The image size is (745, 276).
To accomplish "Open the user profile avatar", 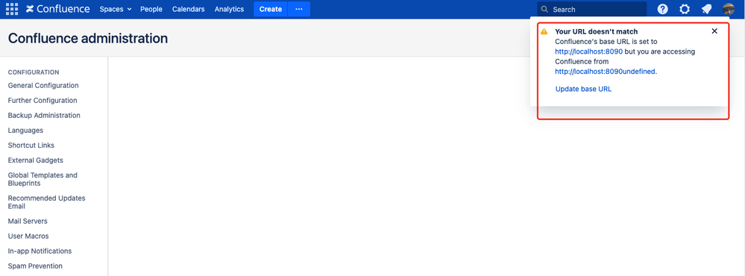I will (729, 9).
